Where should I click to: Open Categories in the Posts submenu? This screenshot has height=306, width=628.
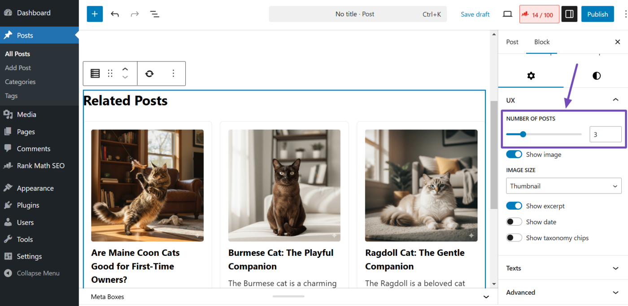(x=20, y=82)
